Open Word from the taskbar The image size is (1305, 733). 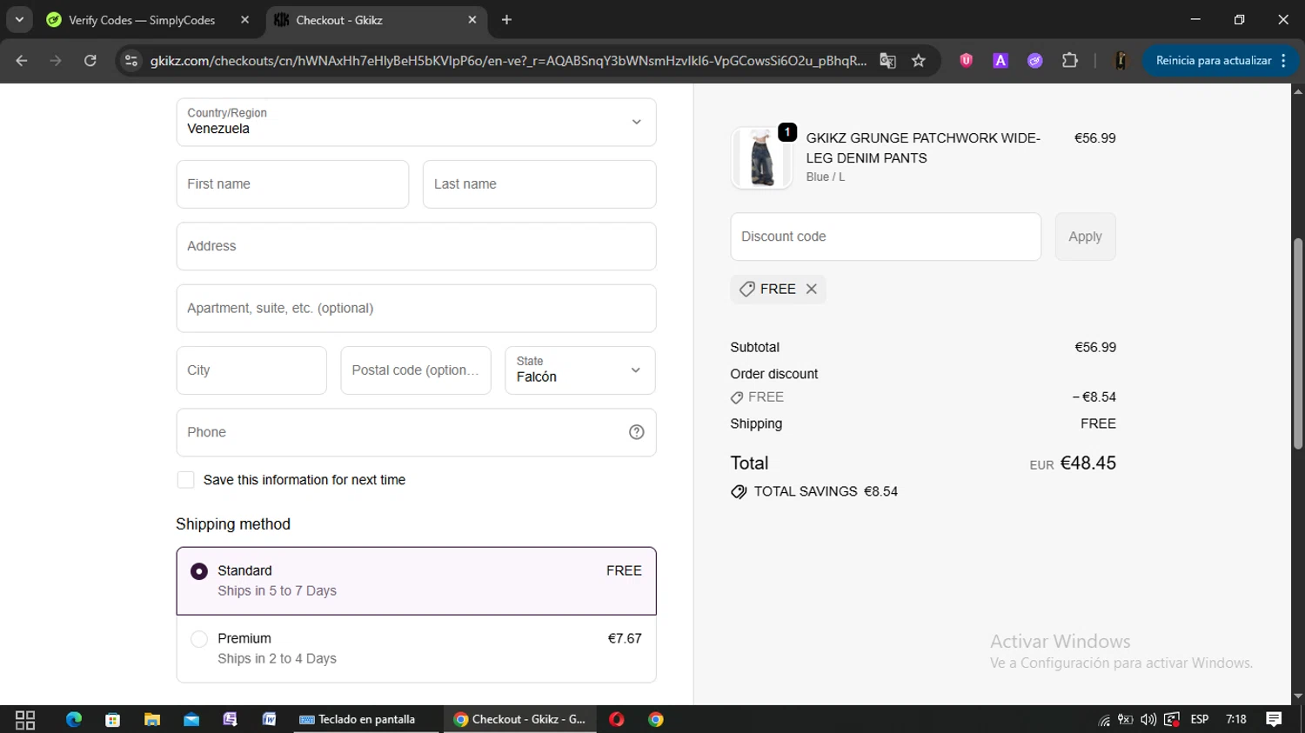[270, 719]
